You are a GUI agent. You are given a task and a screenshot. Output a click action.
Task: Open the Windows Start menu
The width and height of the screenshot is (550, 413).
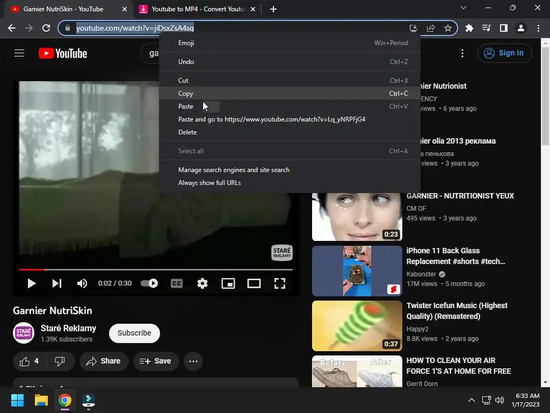[17, 400]
